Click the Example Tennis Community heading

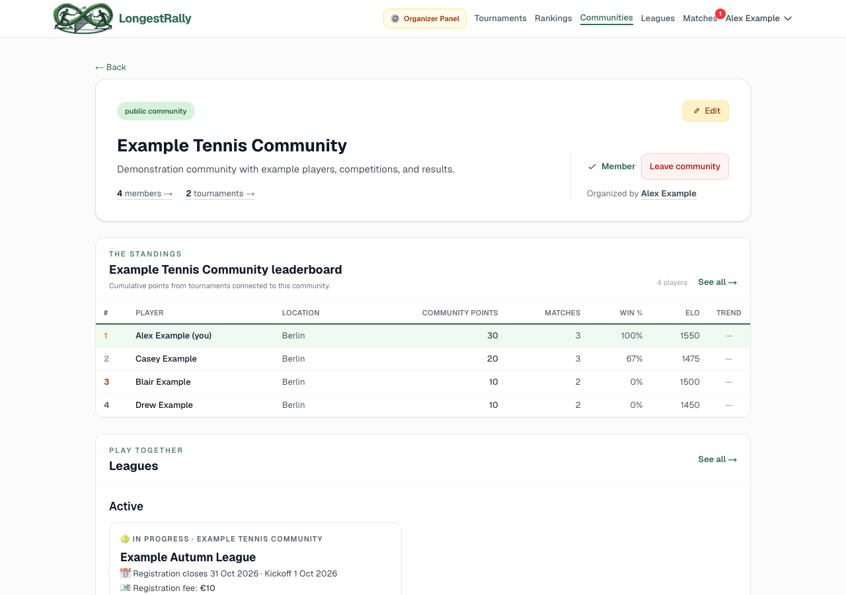click(232, 145)
